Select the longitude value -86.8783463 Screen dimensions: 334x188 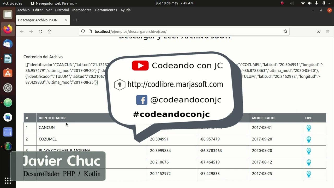[x=211, y=151]
